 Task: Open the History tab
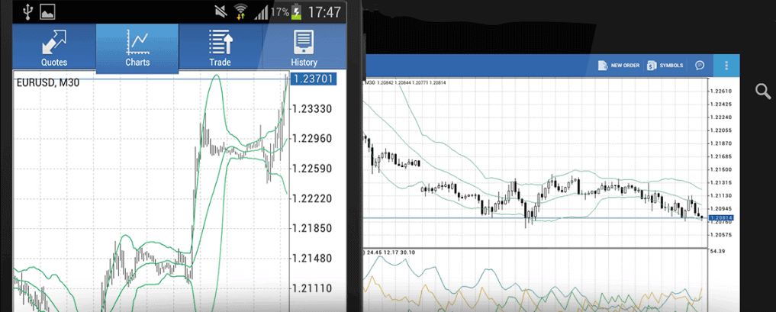[304, 47]
